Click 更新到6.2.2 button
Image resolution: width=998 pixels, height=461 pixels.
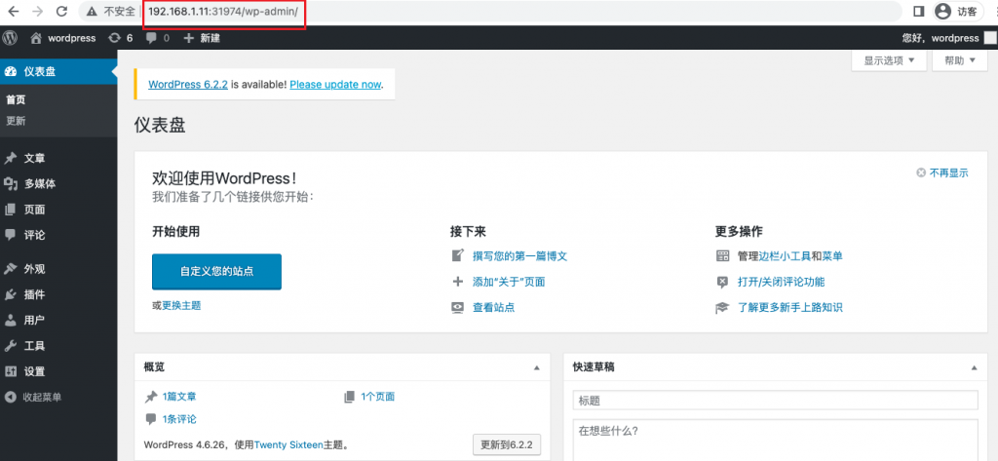pyautogui.click(x=507, y=444)
